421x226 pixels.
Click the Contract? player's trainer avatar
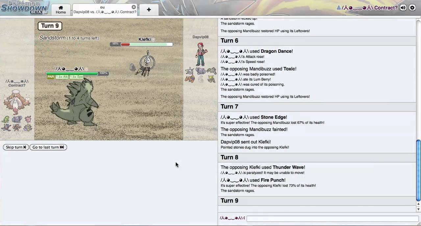16,102
